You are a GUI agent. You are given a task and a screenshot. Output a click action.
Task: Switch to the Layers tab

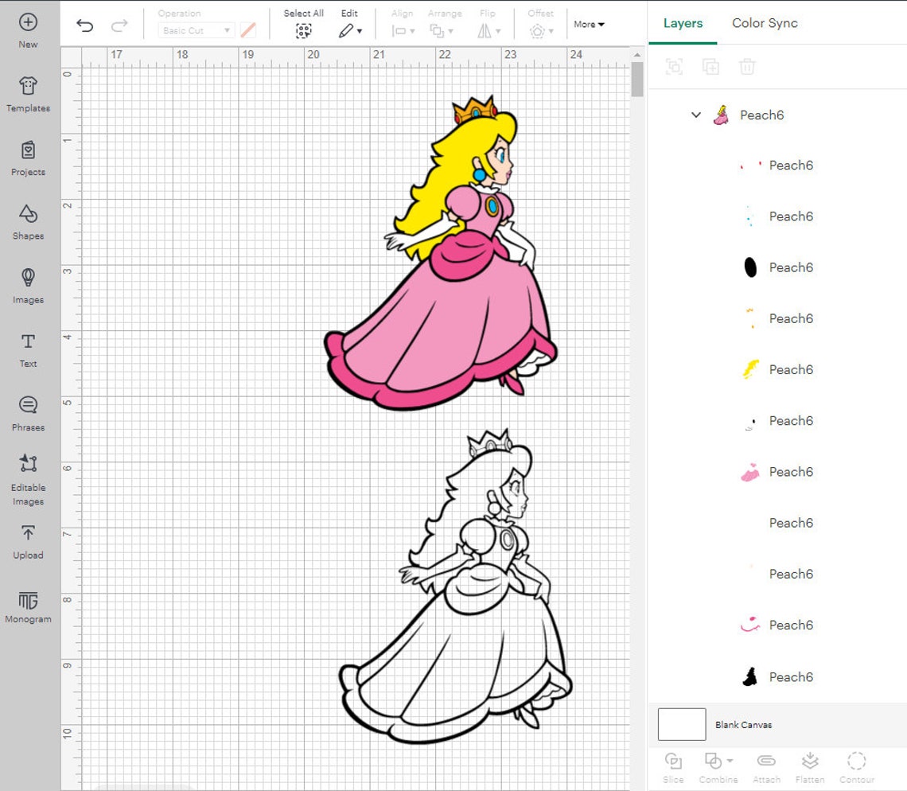682,23
